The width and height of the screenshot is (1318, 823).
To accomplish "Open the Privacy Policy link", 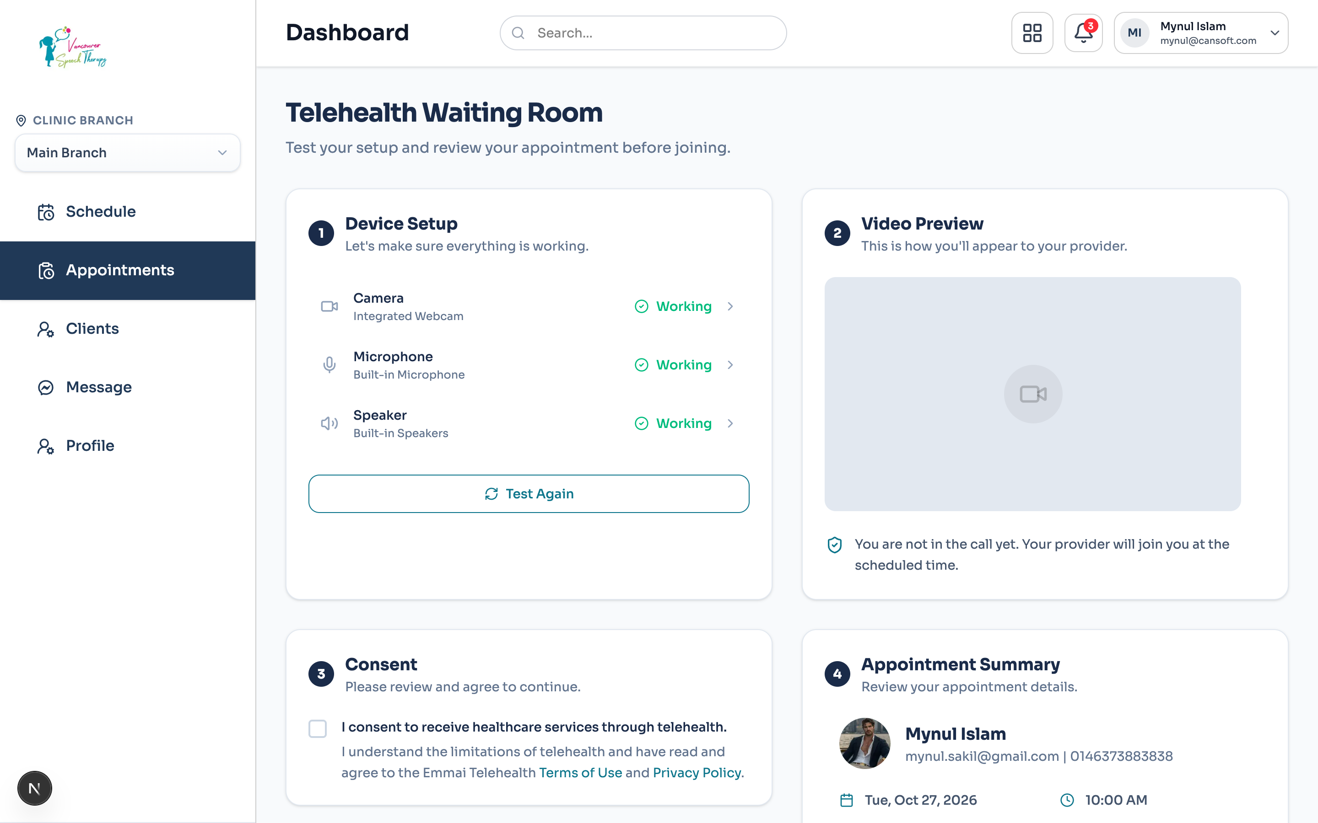I will pyautogui.click(x=697, y=773).
